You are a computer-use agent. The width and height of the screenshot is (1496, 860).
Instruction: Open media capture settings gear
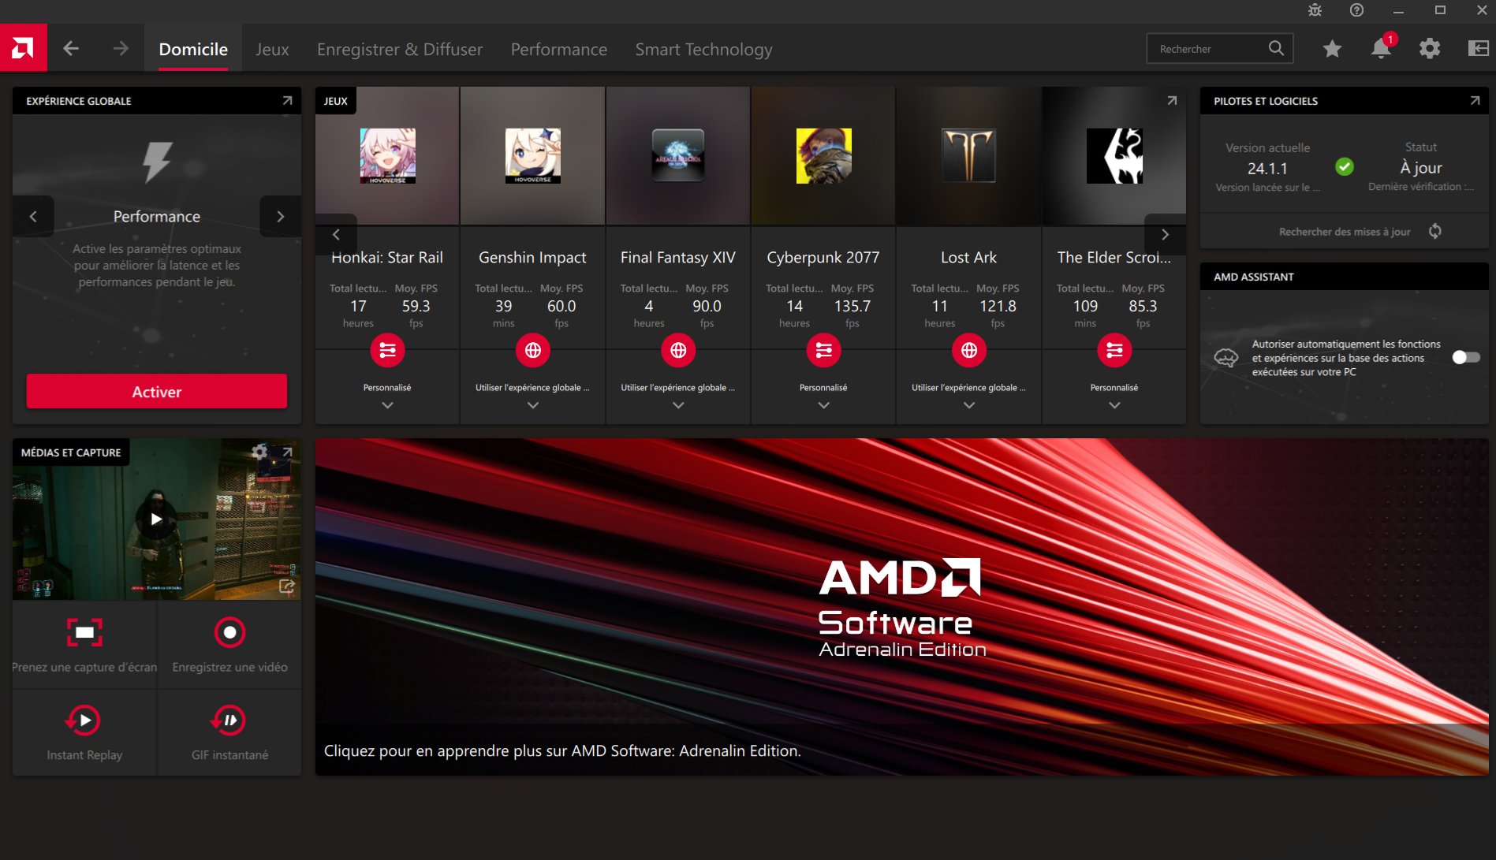click(x=259, y=452)
